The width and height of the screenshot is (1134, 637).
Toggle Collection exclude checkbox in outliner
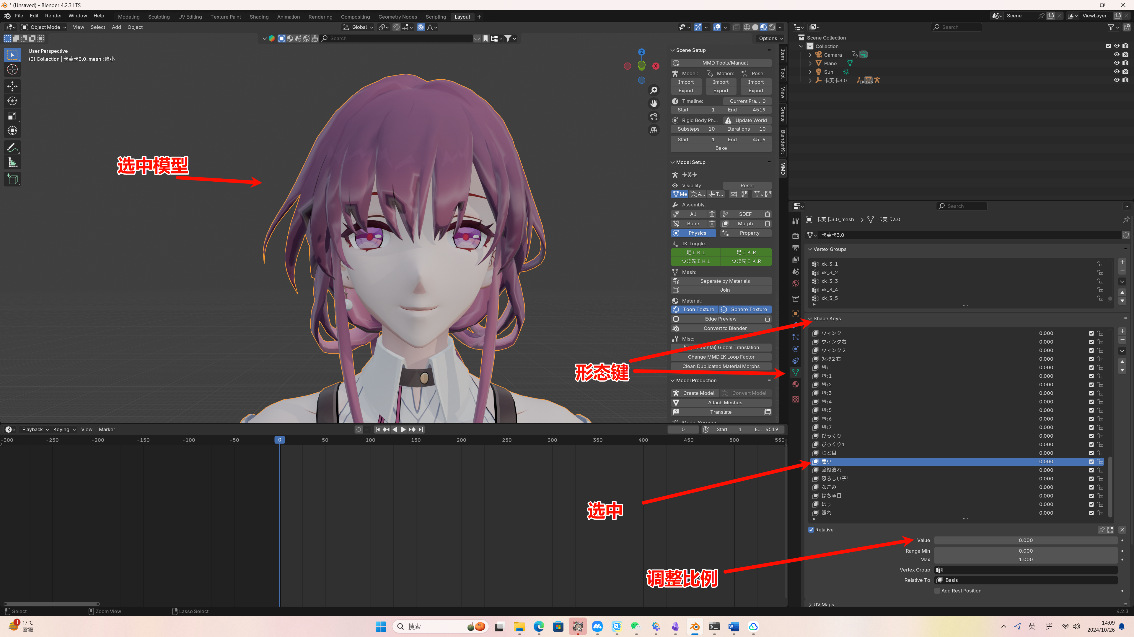1109,46
